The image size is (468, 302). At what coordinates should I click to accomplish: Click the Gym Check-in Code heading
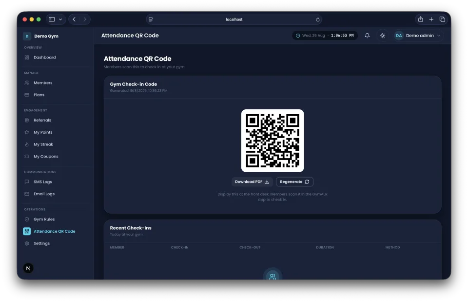[x=134, y=84]
